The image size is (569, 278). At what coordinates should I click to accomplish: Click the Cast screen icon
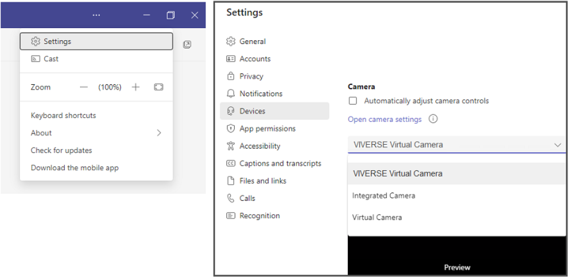pyautogui.click(x=35, y=59)
